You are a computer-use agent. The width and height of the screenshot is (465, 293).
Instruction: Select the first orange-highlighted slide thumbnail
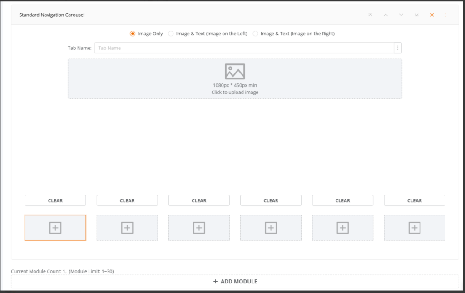tap(55, 228)
